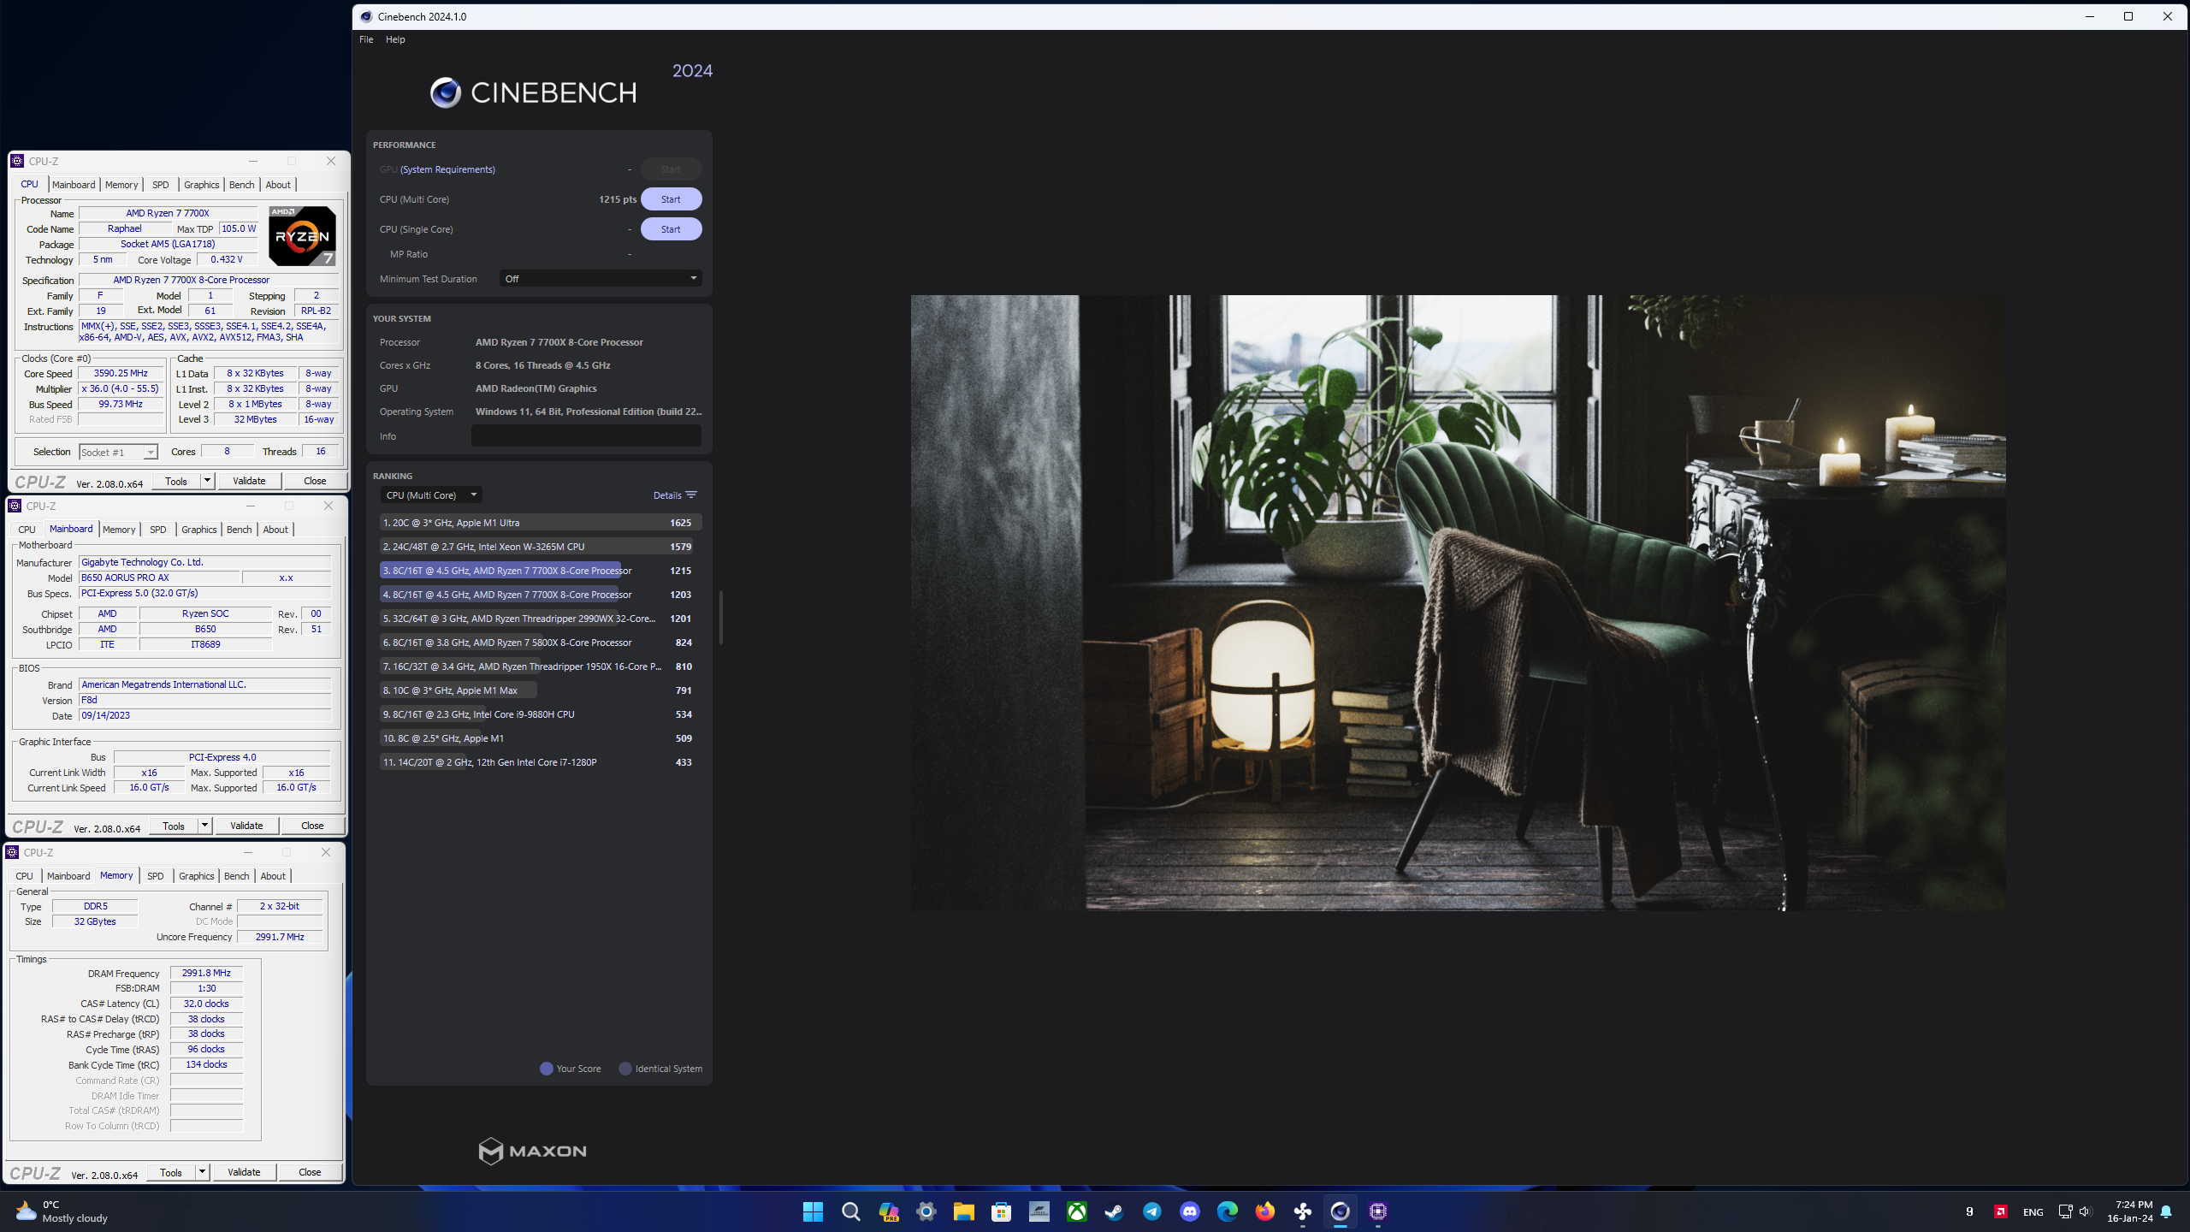Click the rendered room preview image

tap(1458, 603)
